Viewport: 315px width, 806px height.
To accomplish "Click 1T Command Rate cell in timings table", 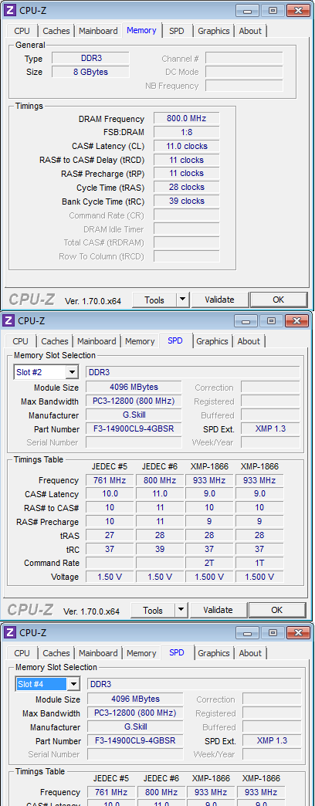I will click(x=259, y=563).
